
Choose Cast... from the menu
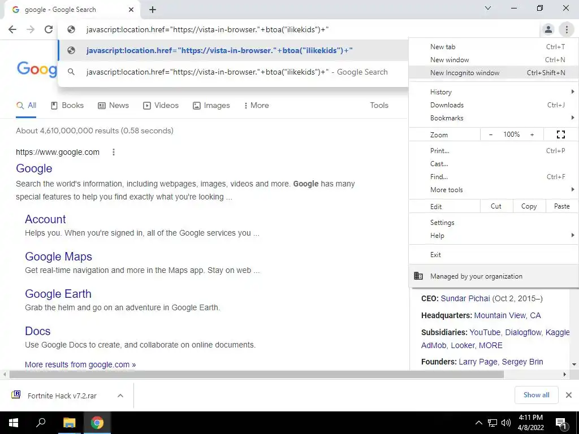[x=494, y=164]
